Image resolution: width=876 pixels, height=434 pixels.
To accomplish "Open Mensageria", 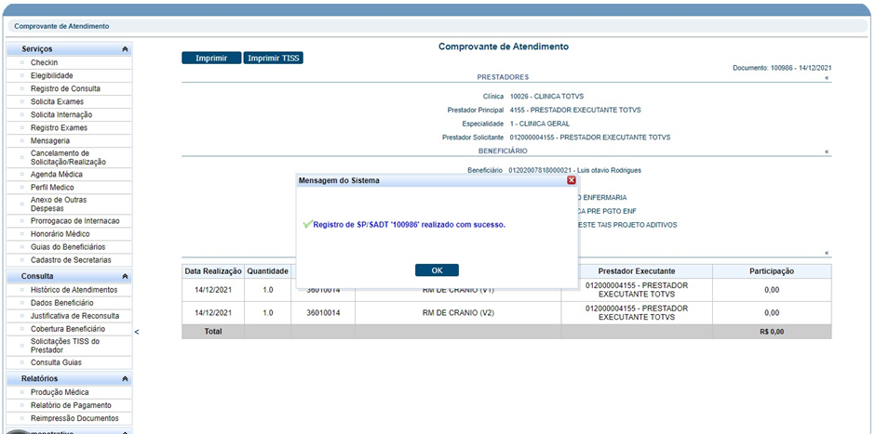I will pos(50,140).
